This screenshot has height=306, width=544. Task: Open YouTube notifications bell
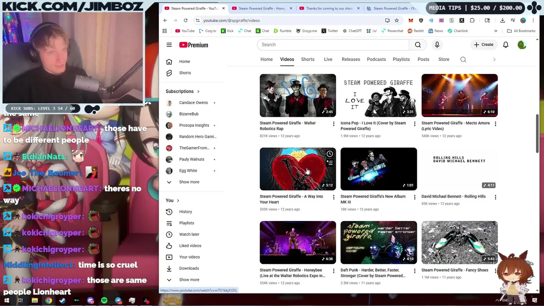coord(506,45)
